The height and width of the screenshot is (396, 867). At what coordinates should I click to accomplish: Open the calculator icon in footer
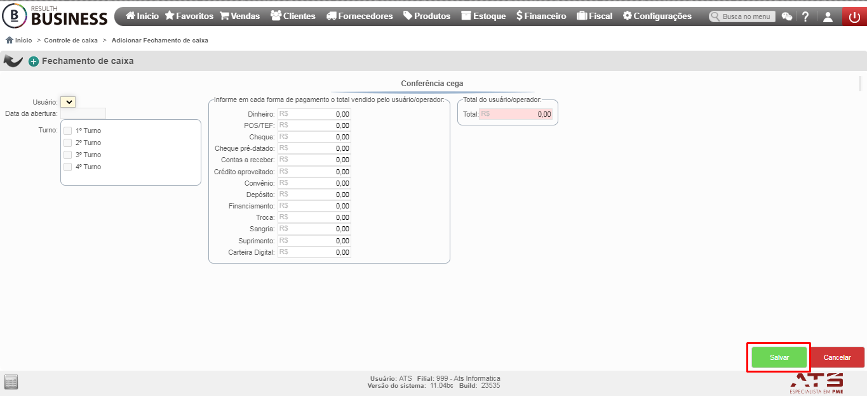11,382
